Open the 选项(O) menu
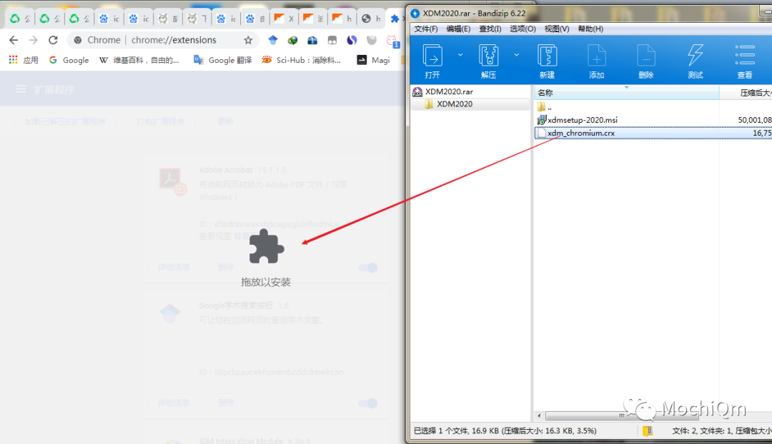The image size is (772, 444). [x=523, y=29]
